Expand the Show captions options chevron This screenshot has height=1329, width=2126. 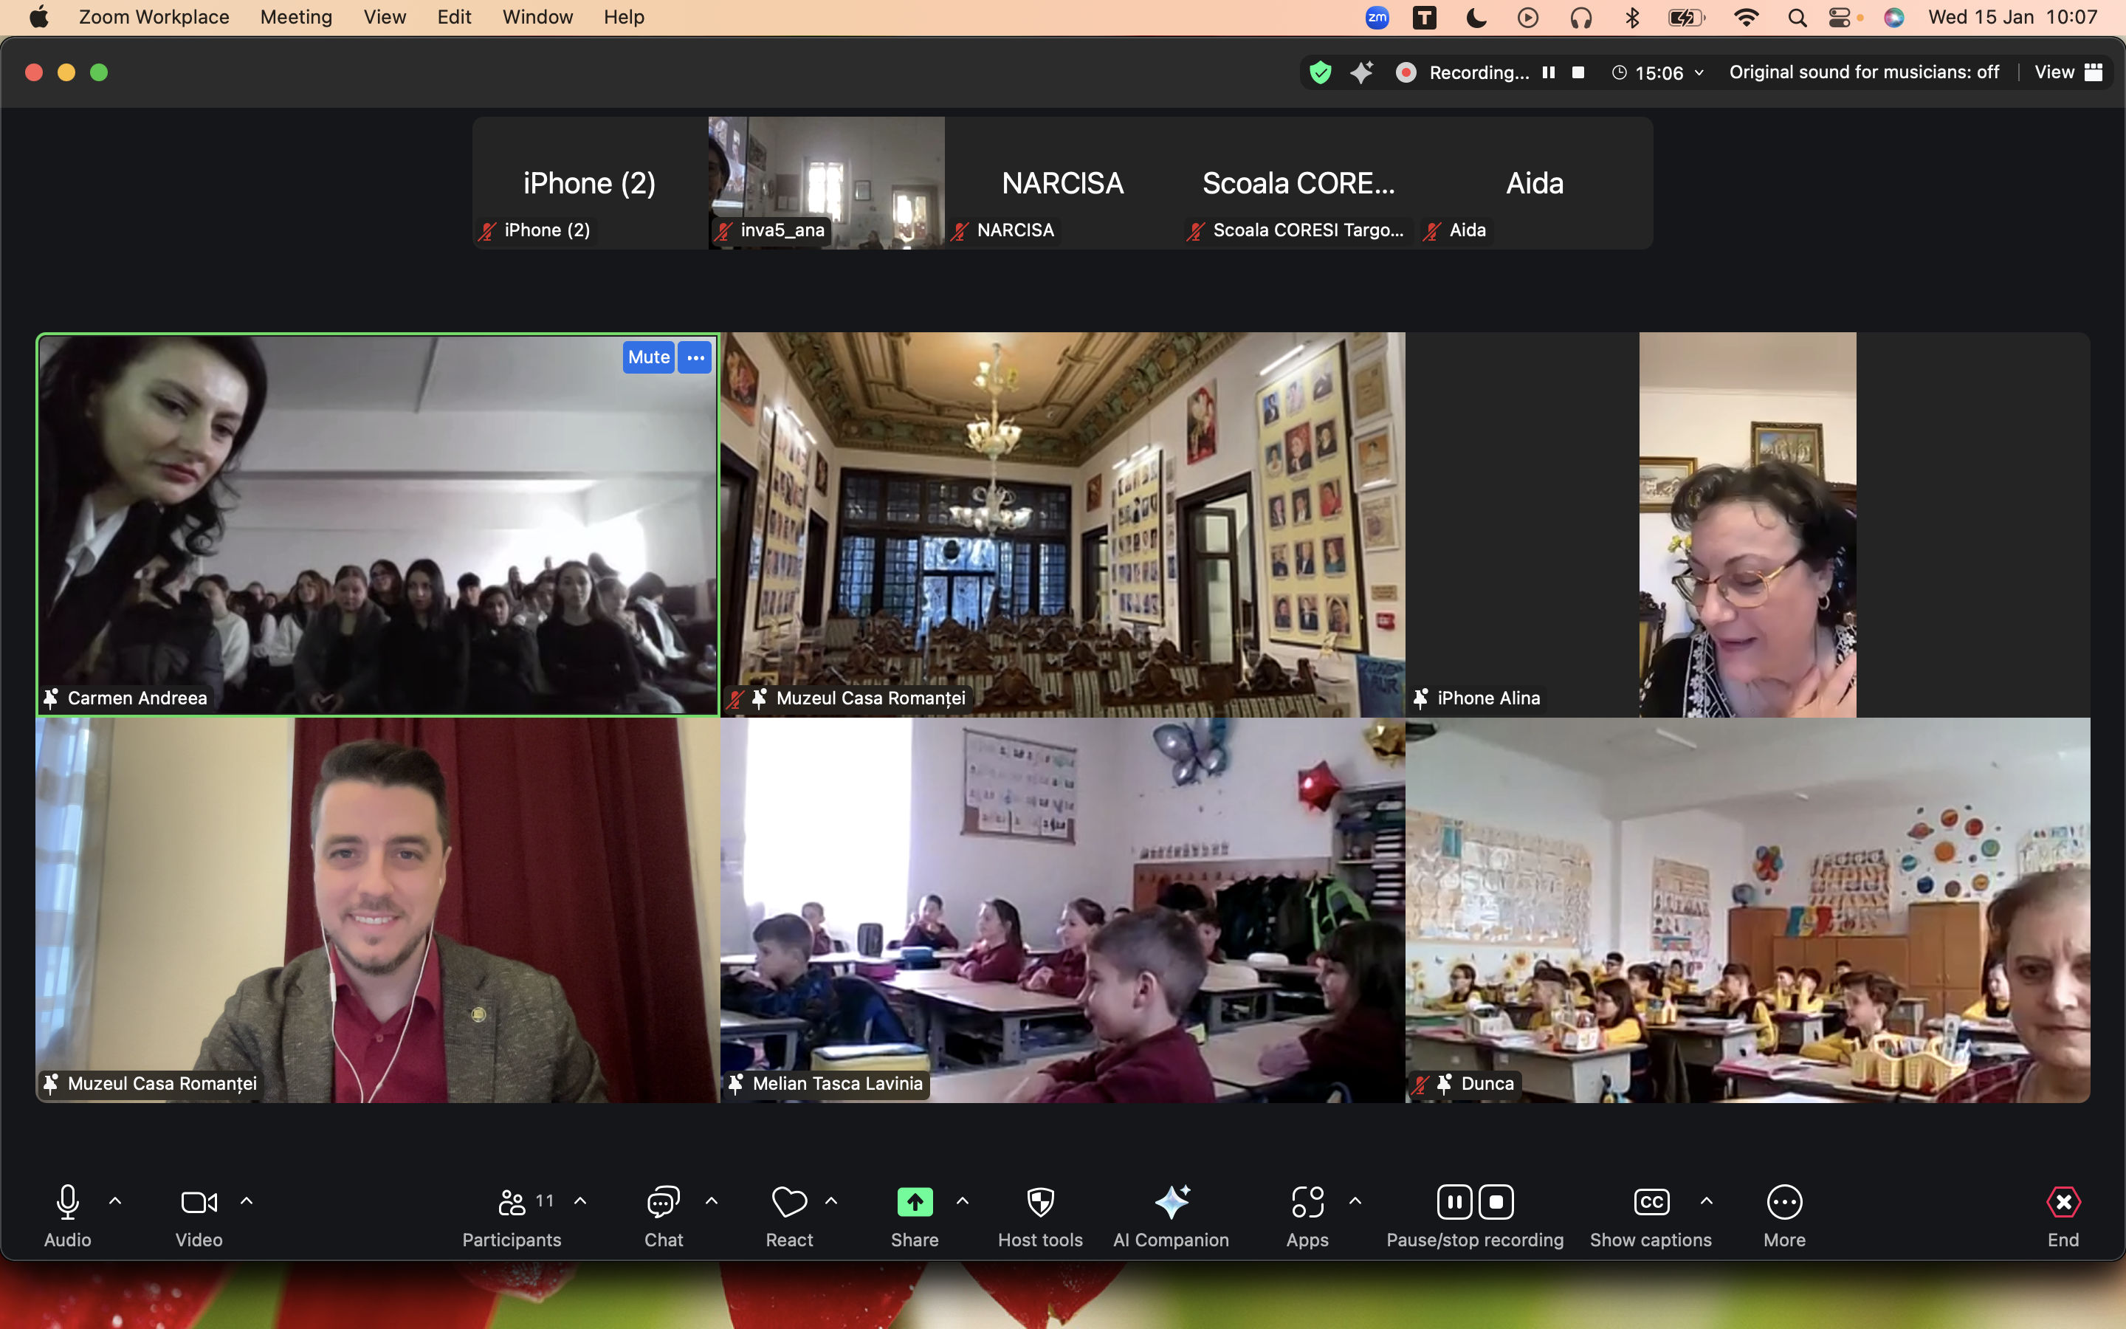pyautogui.click(x=1706, y=1201)
